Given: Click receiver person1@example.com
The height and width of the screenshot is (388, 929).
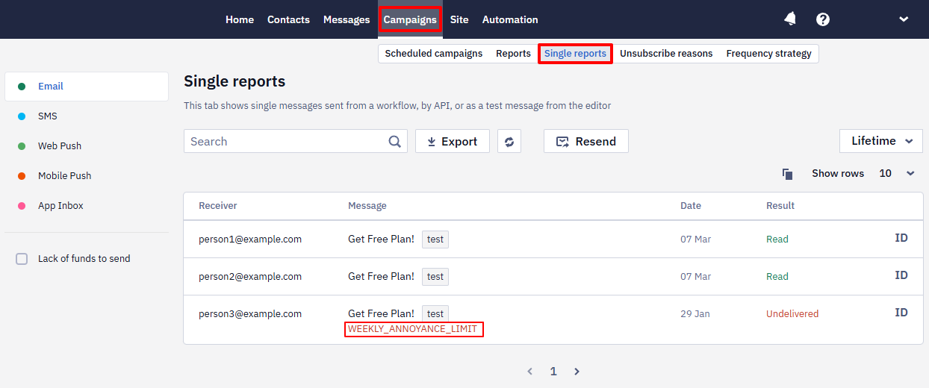Looking at the screenshot, I should coord(250,240).
